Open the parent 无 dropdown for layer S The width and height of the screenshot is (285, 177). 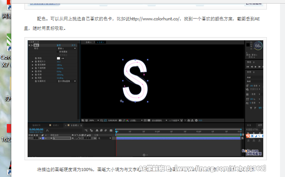(x=104, y=138)
